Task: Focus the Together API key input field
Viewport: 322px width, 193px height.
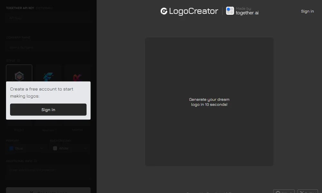Action: click(x=48, y=18)
